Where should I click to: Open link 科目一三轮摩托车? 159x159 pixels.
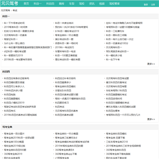coord(115,31)
